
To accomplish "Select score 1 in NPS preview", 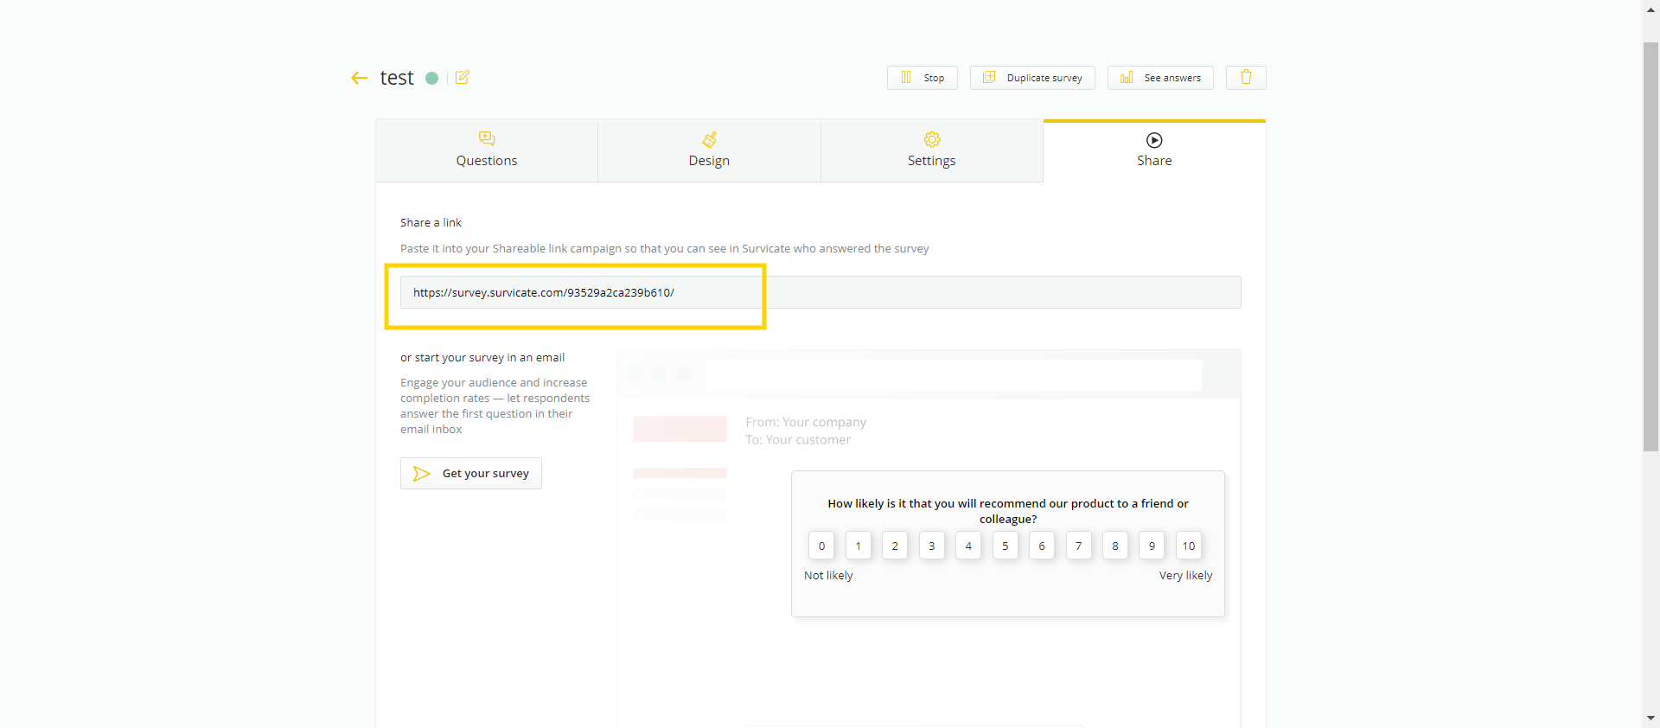I will click(x=859, y=546).
